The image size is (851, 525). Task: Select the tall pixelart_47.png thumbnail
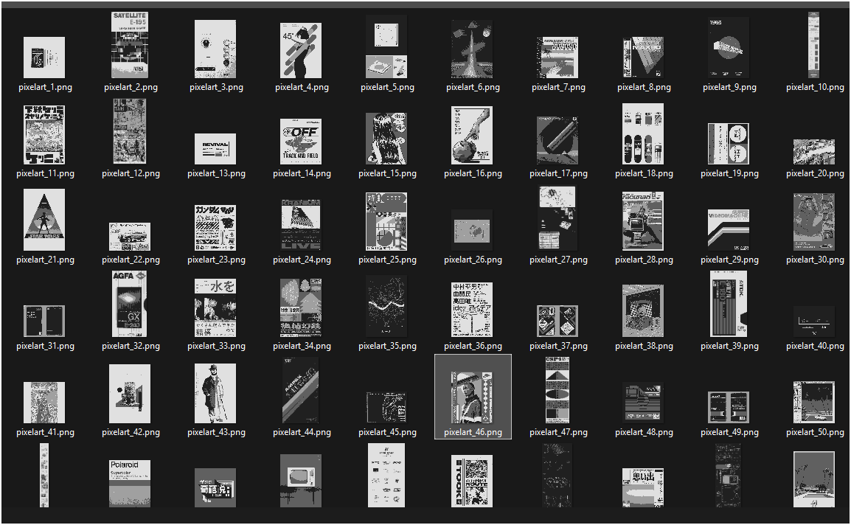coord(558,390)
